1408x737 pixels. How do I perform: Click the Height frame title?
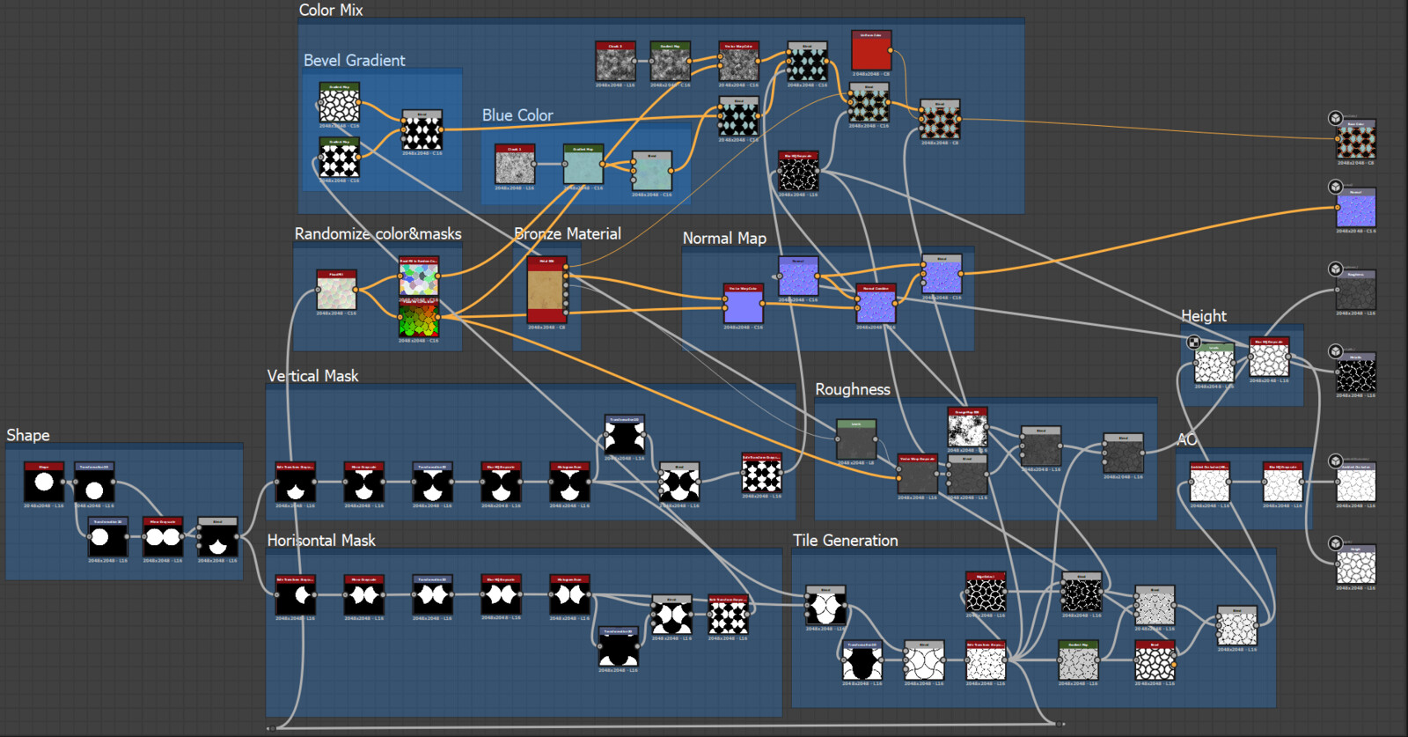(x=1203, y=315)
